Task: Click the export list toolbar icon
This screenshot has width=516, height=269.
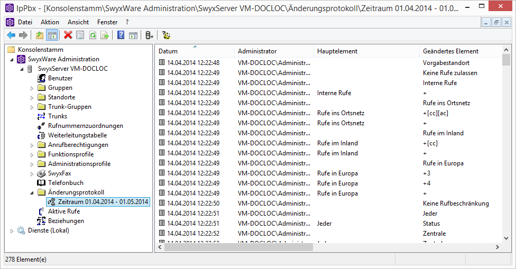Action: pyautogui.click(x=105, y=35)
